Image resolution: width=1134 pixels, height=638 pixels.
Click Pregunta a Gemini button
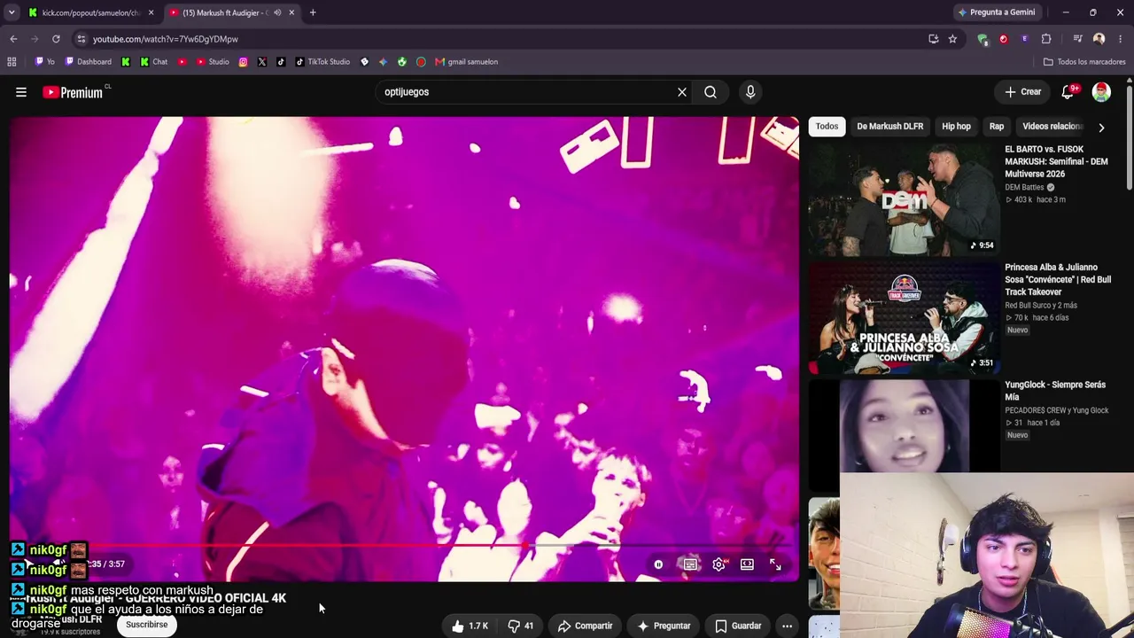997,12
